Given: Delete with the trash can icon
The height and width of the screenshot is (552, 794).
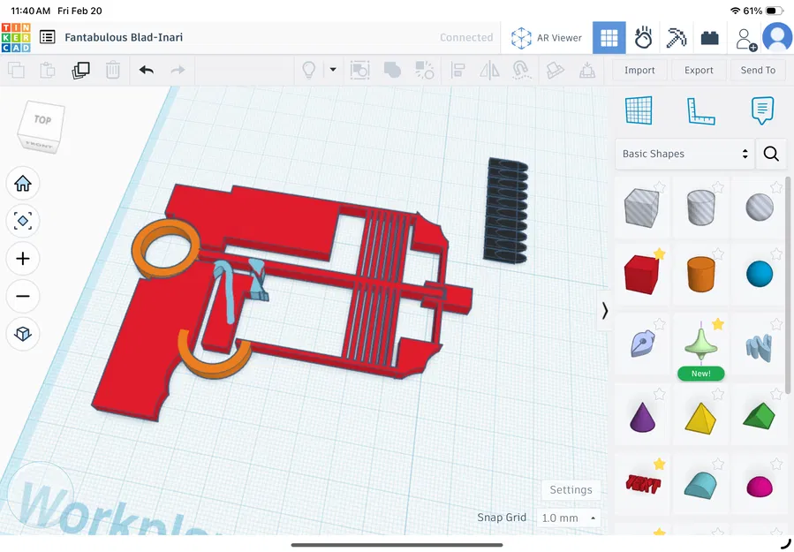Looking at the screenshot, I should coord(113,70).
